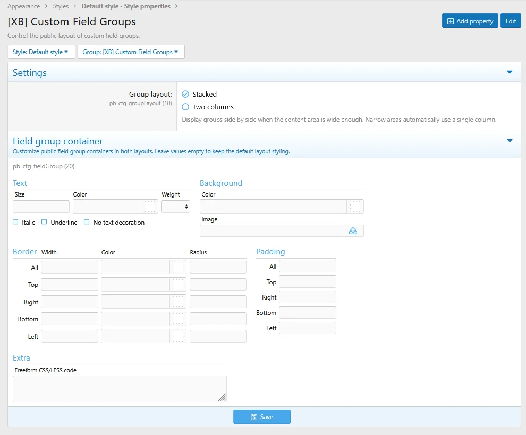Select the Two columns group layout
The height and width of the screenshot is (435, 526).
click(185, 107)
